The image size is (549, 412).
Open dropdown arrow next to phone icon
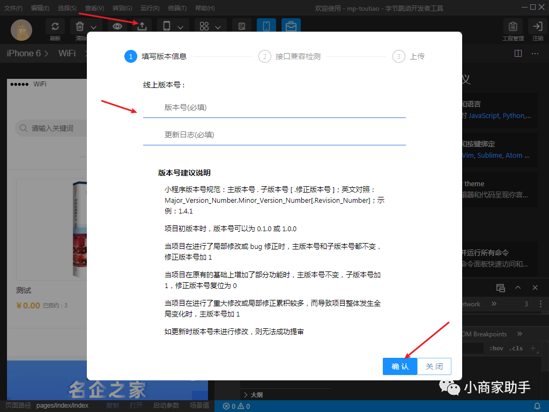click(x=180, y=27)
